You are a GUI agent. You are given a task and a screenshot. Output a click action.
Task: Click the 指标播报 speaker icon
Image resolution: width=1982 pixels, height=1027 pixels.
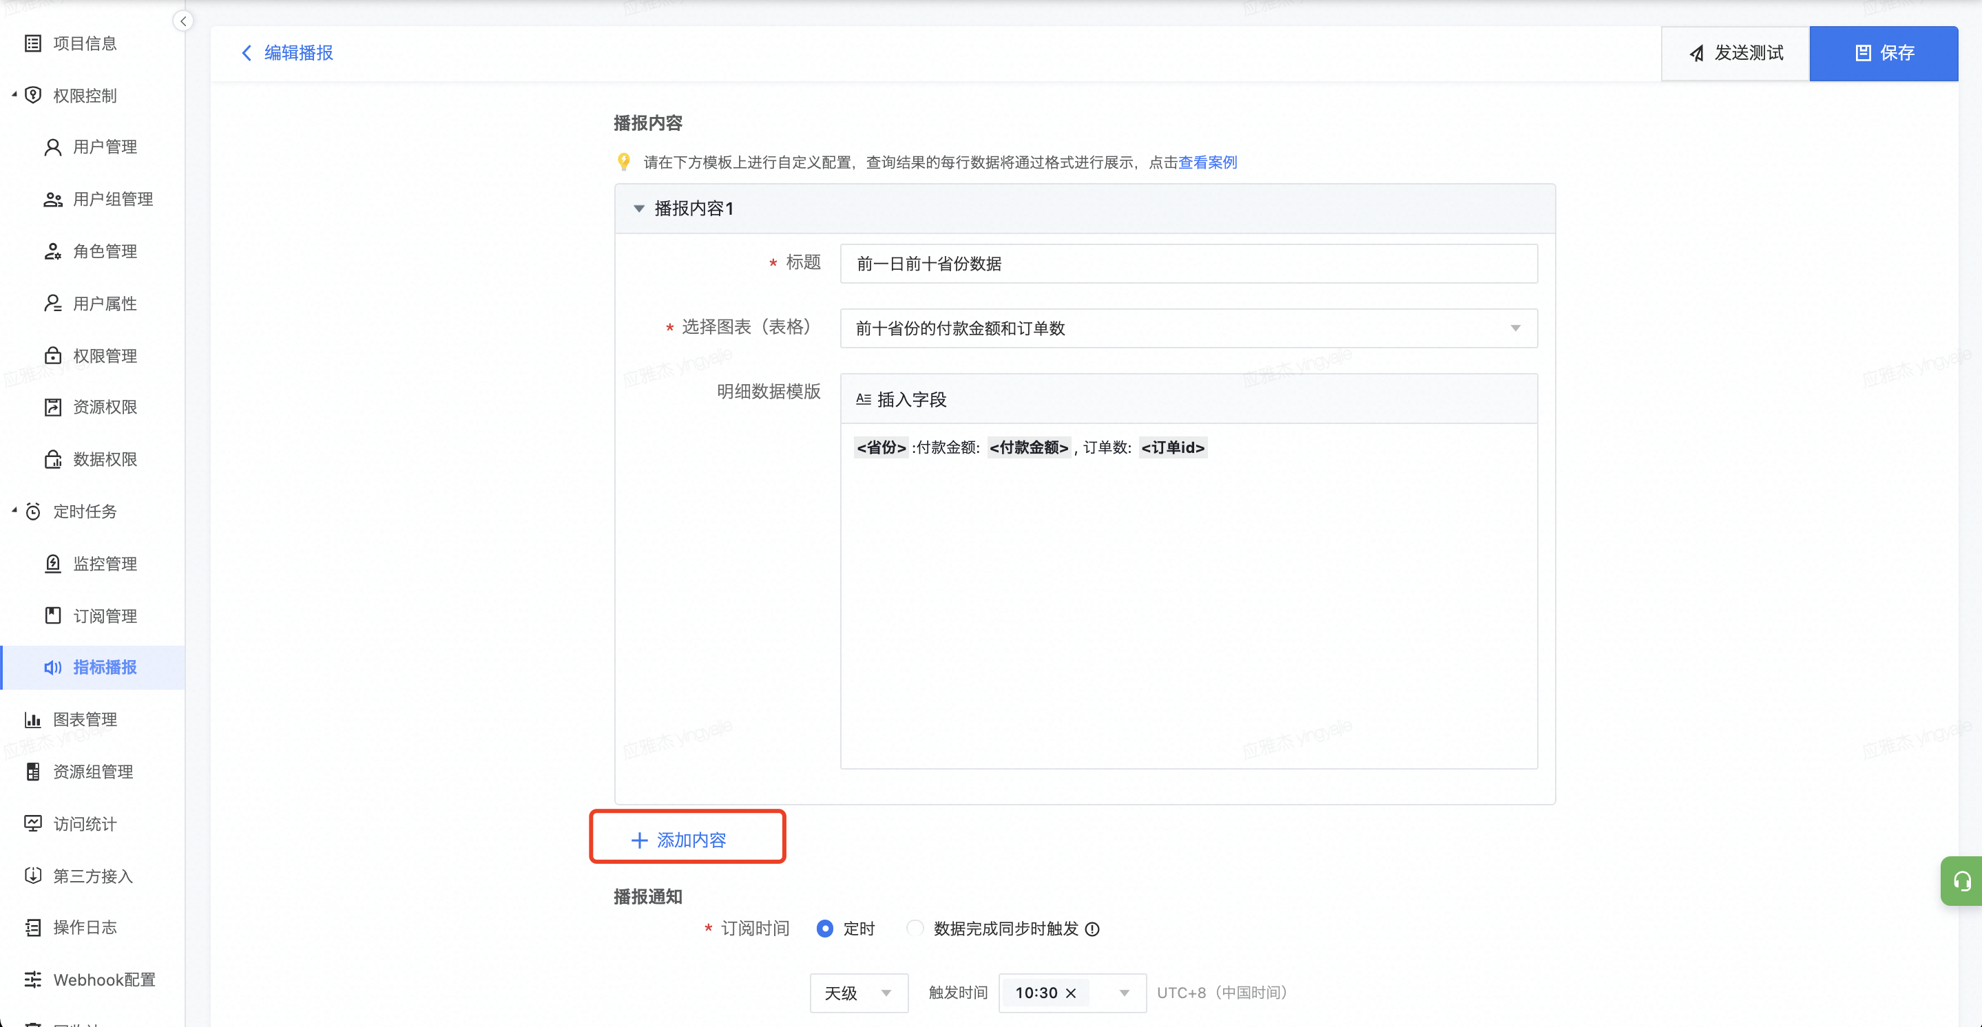[53, 667]
